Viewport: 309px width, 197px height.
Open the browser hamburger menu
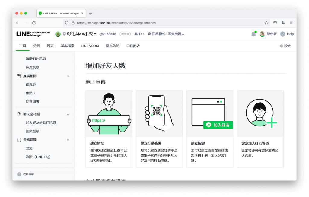(x=291, y=23)
